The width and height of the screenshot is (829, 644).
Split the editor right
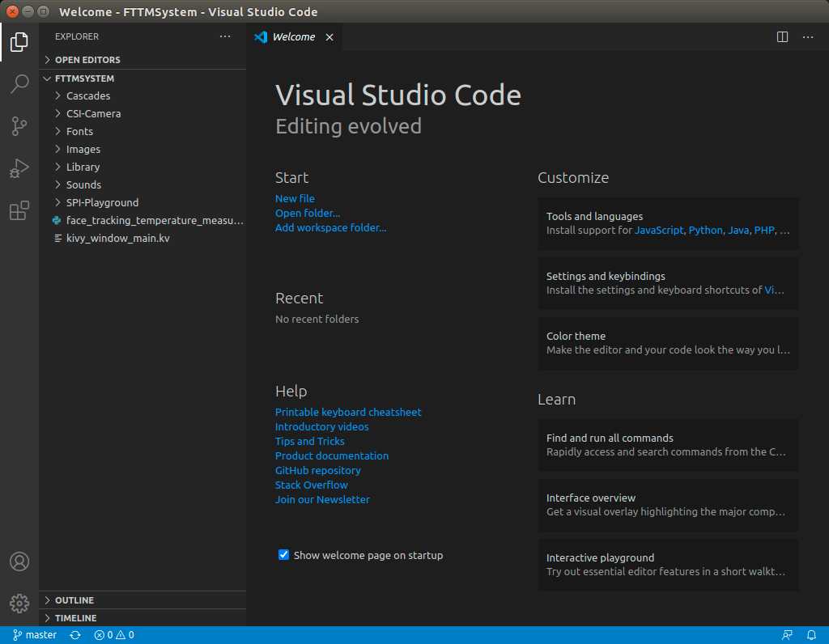(x=782, y=37)
